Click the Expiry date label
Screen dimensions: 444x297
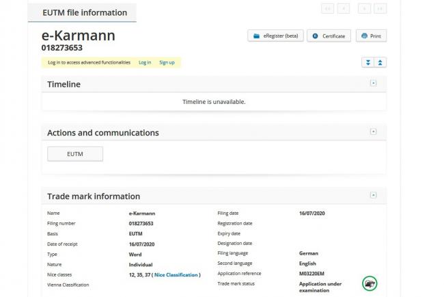click(229, 234)
